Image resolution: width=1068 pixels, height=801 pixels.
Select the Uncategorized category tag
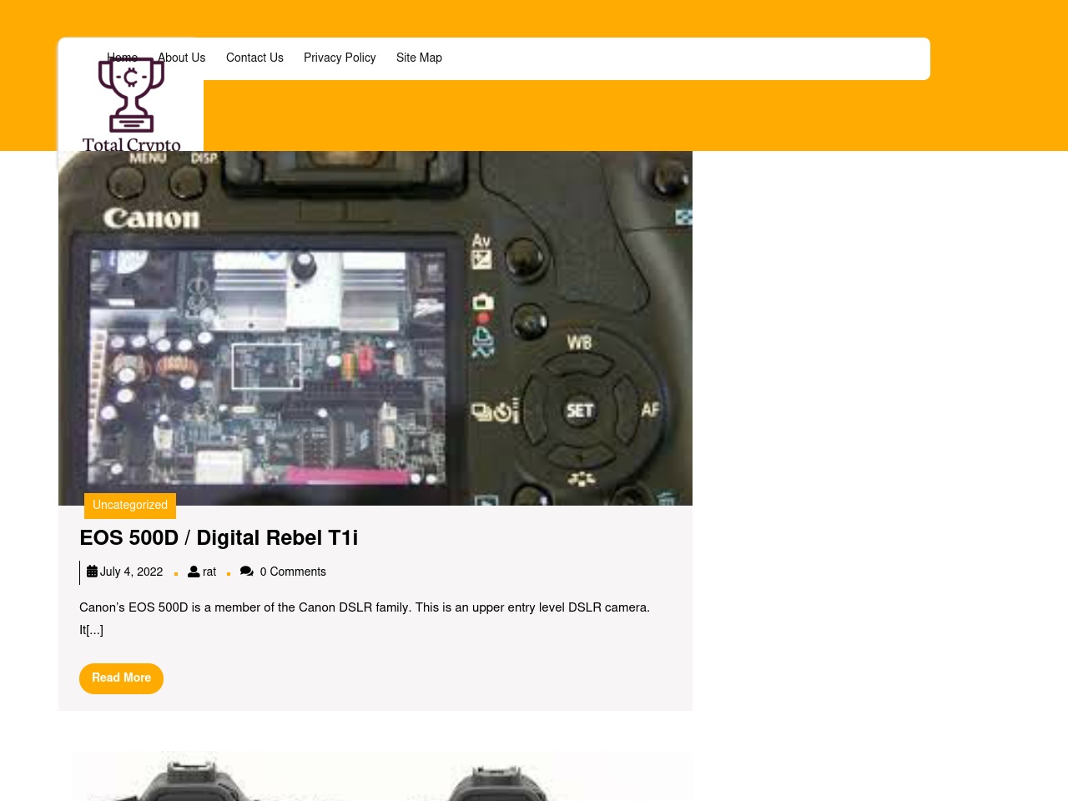point(130,506)
